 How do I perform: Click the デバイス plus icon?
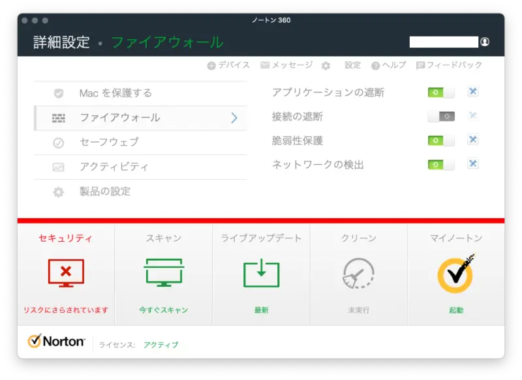[211, 66]
